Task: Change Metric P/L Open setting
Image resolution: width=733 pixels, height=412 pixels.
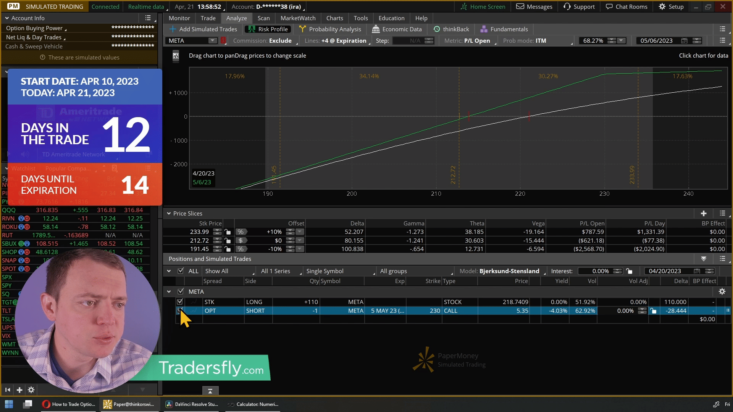Action: pos(470,41)
